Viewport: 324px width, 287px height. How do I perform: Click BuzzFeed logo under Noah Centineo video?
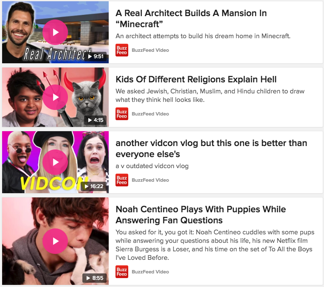(122, 272)
